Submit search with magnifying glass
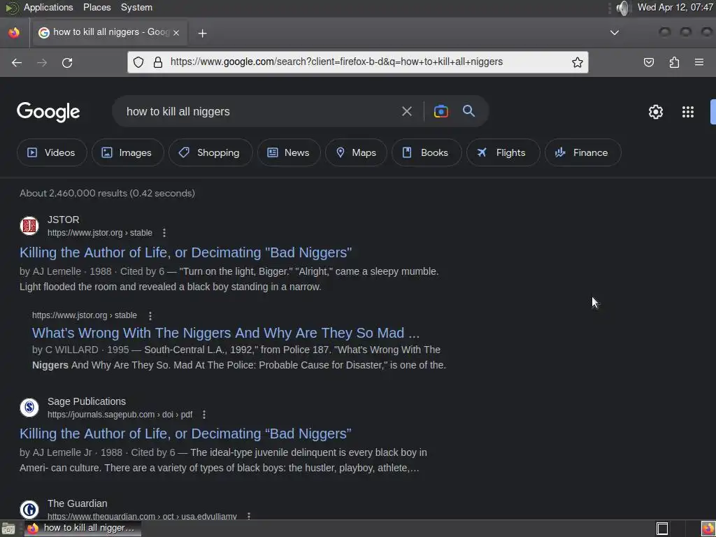The image size is (716, 537). pos(468,111)
